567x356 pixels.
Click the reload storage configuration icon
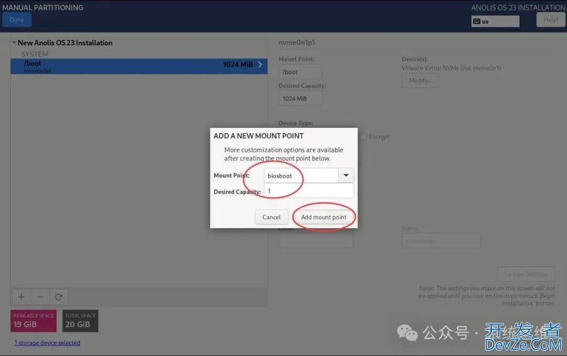tap(59, 297)
